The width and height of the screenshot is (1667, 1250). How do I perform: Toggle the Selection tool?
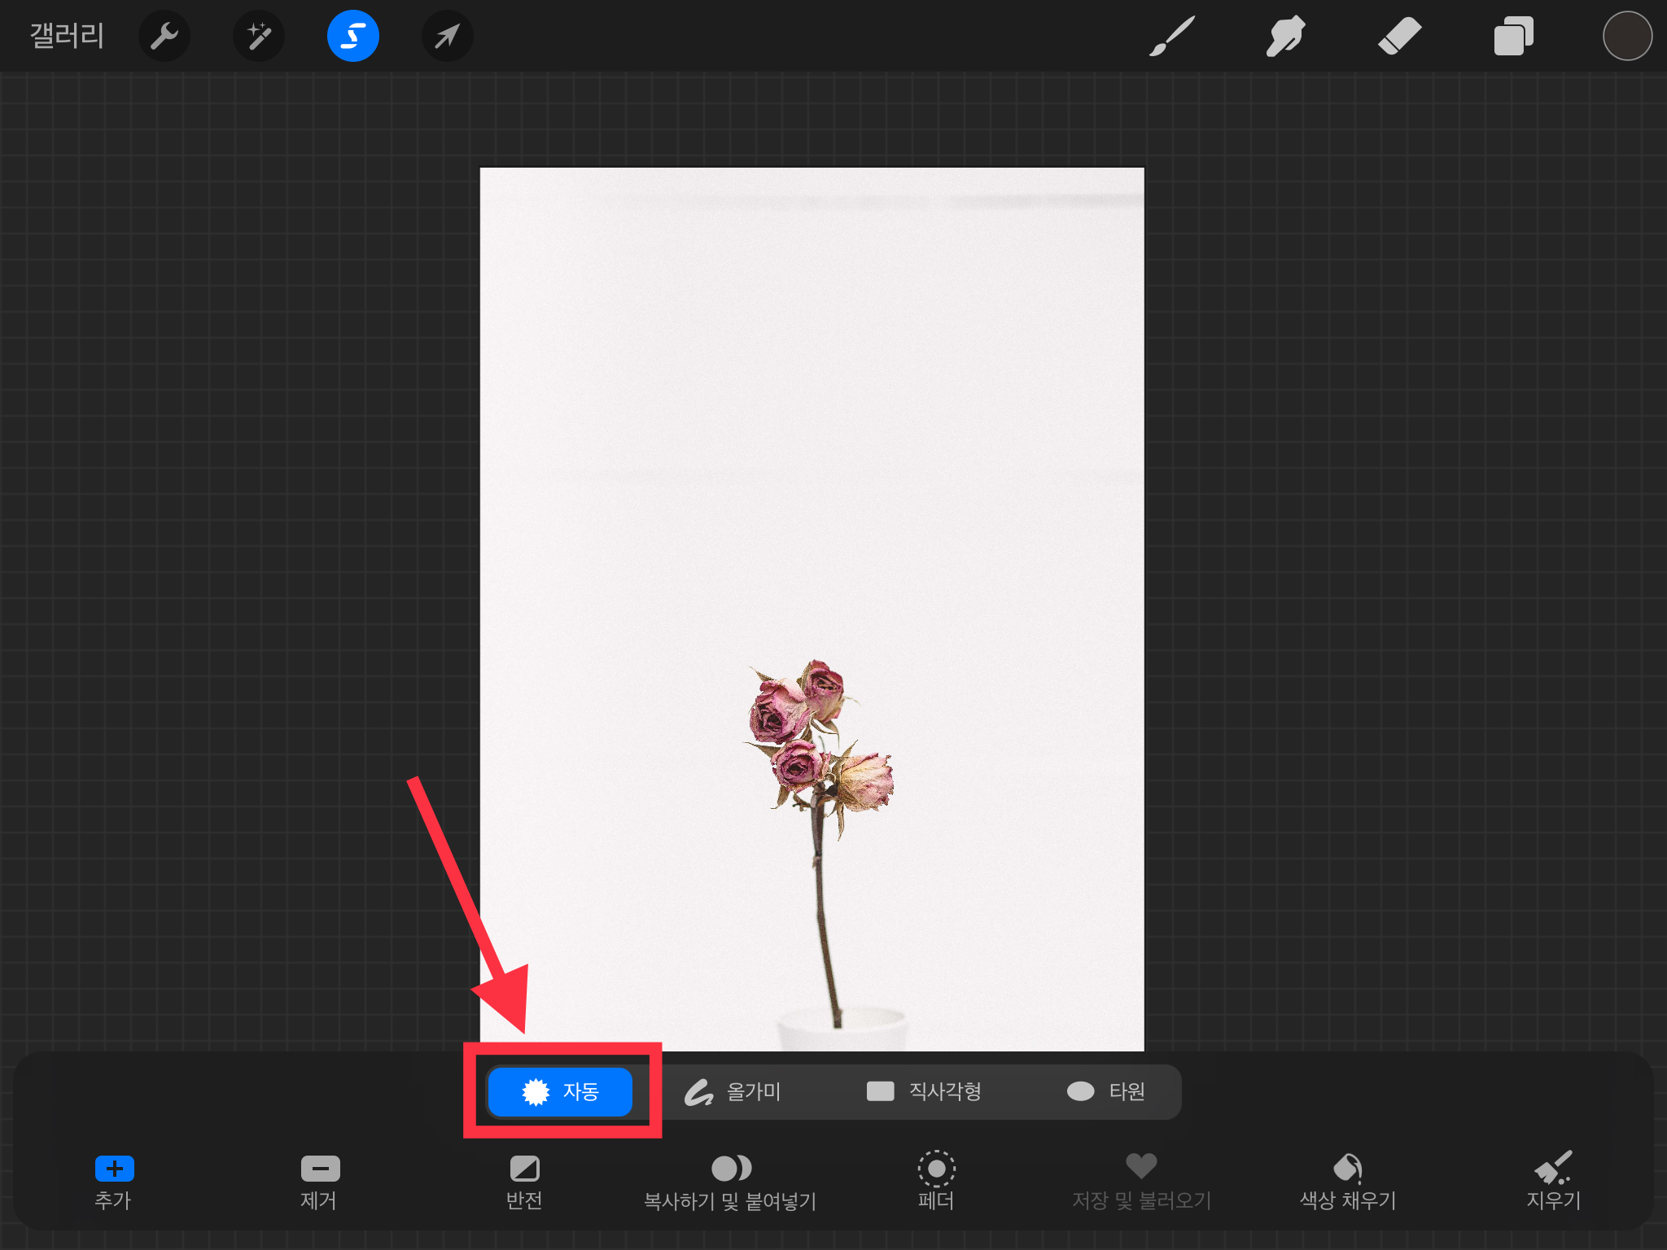point(352,36)
